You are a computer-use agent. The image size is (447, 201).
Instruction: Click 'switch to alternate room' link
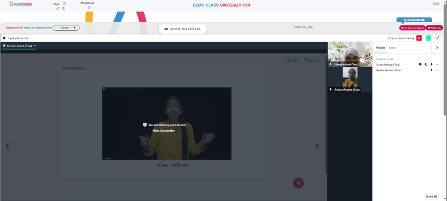[x=38, y=28]
